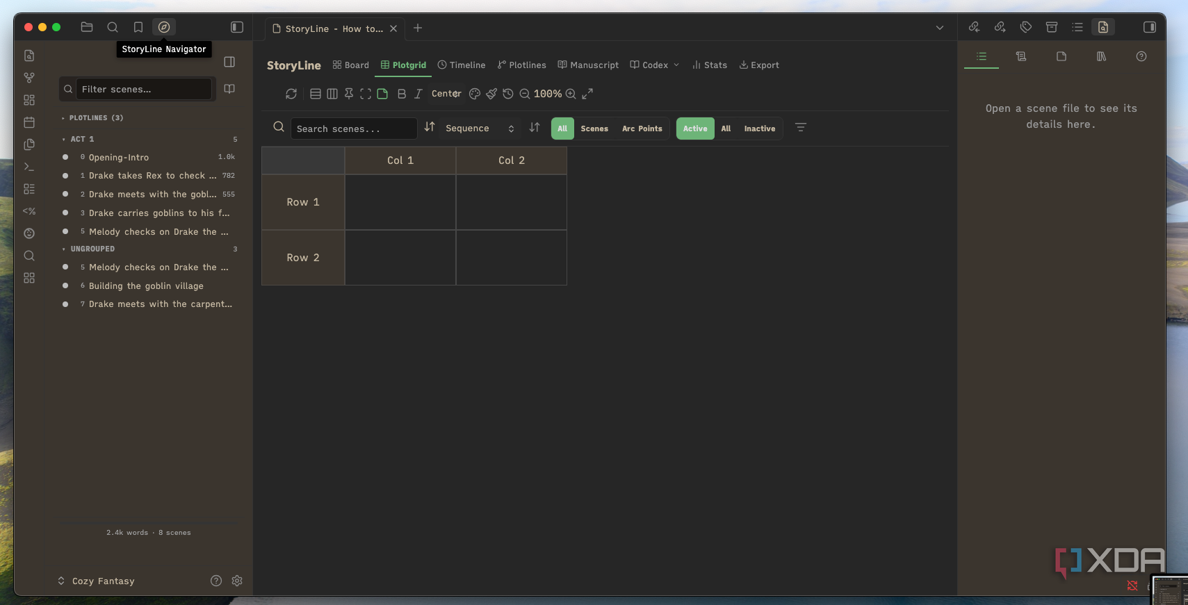Open outgoing links icon in right sidebar
Screen dimensions: 1188x605
pyautogui.click(x=1000, y=27)
